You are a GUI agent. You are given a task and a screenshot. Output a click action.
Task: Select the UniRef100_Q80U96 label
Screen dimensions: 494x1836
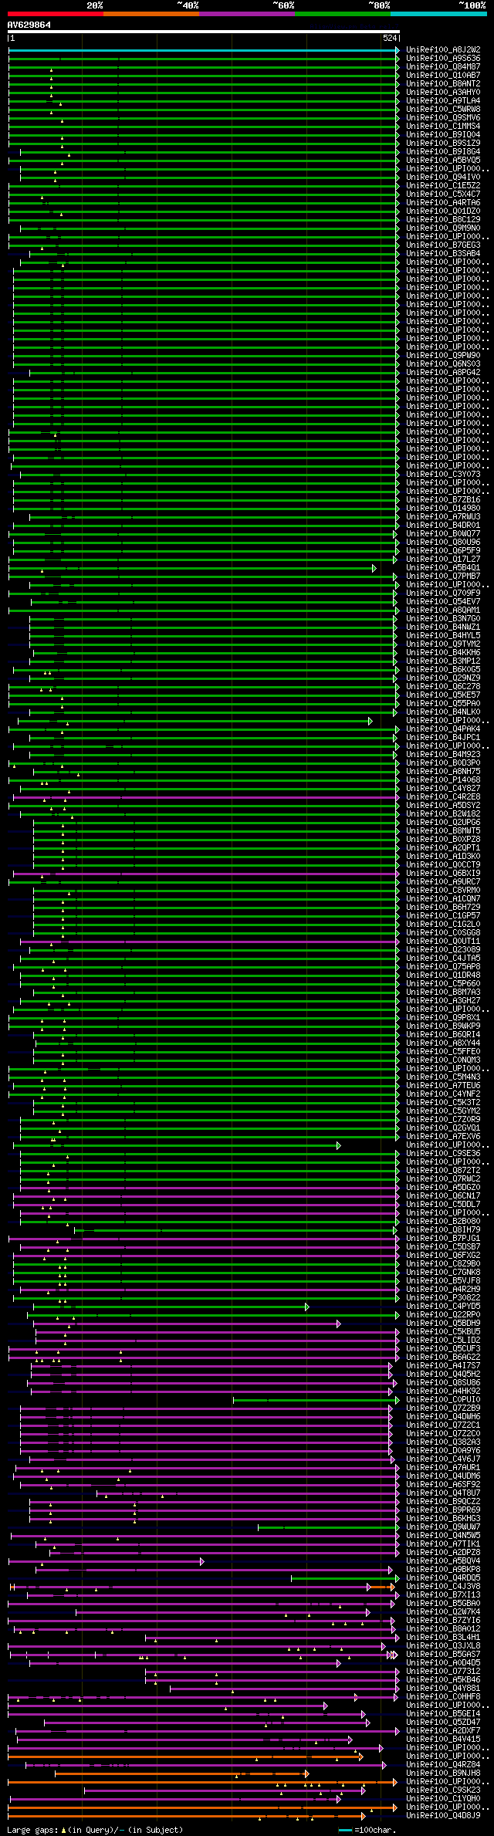443,543
